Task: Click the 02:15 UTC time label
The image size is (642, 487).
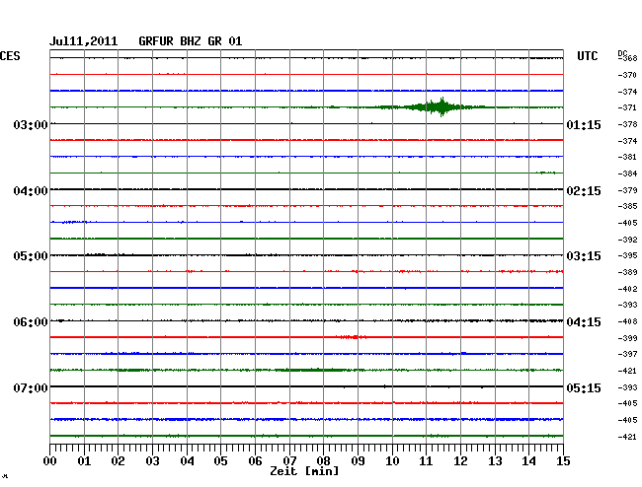Action: pyautogui.click(x=584, y=191)
